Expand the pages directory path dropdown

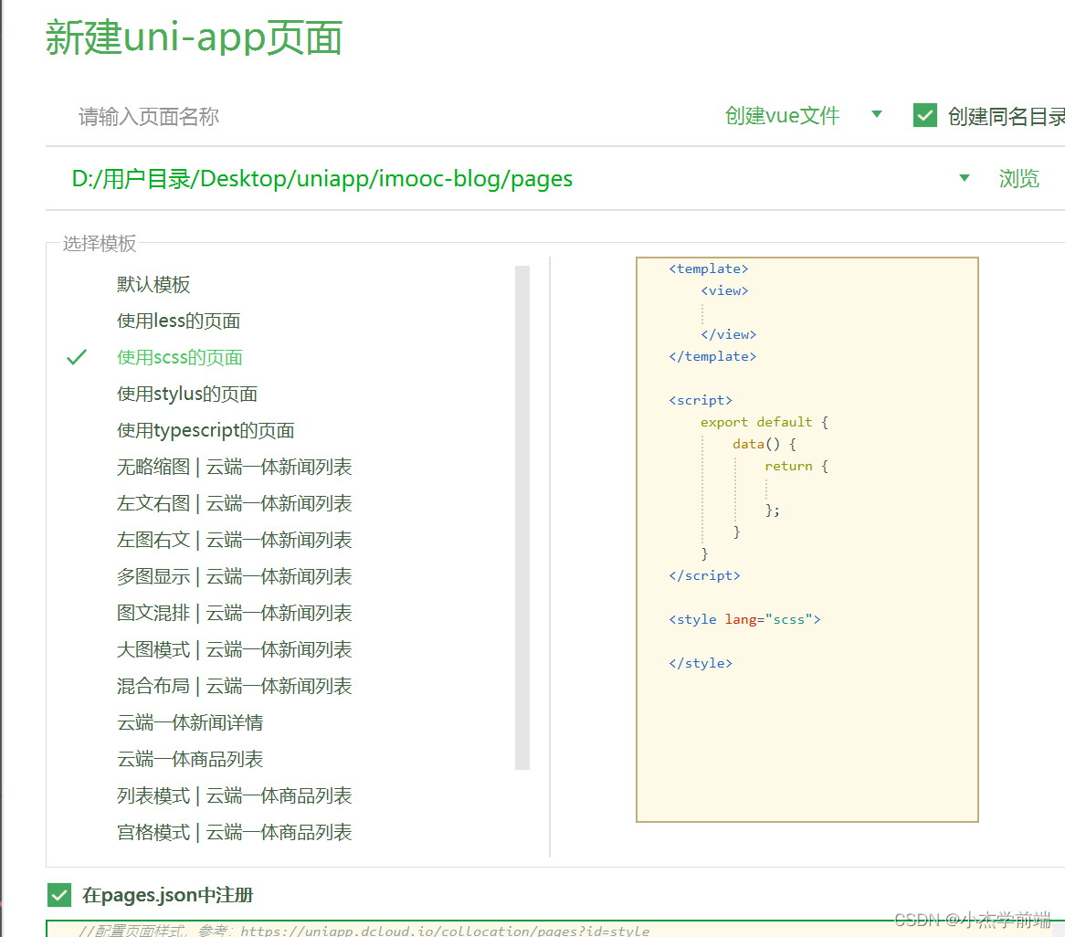pyautogui.click(x=965, y=178)
